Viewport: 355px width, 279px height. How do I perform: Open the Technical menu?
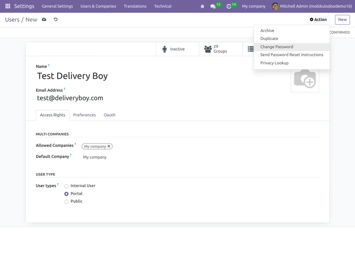tap(162, 6)
